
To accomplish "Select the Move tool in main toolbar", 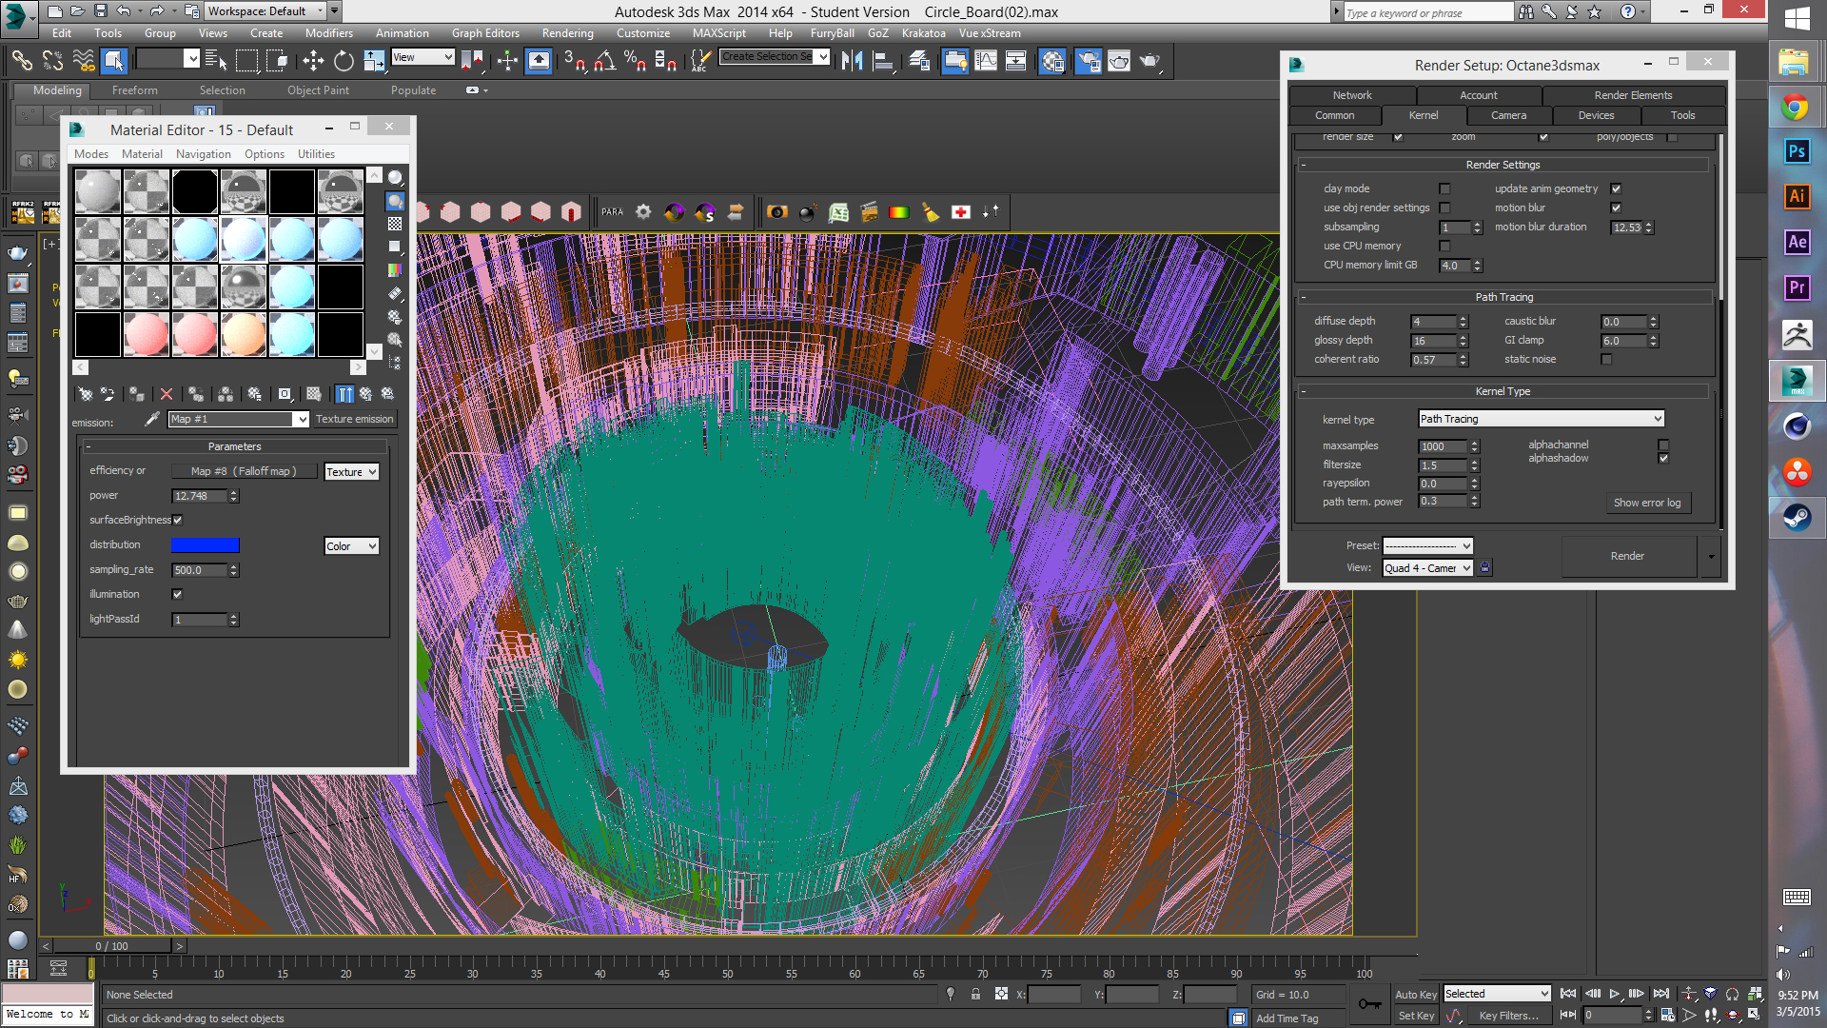I will tap(313, 61).
